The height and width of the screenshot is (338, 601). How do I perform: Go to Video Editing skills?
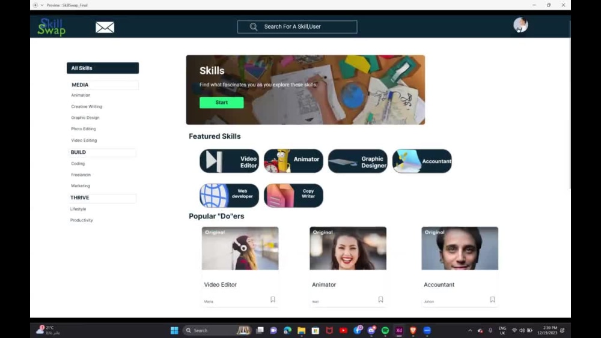click(84, 140)
